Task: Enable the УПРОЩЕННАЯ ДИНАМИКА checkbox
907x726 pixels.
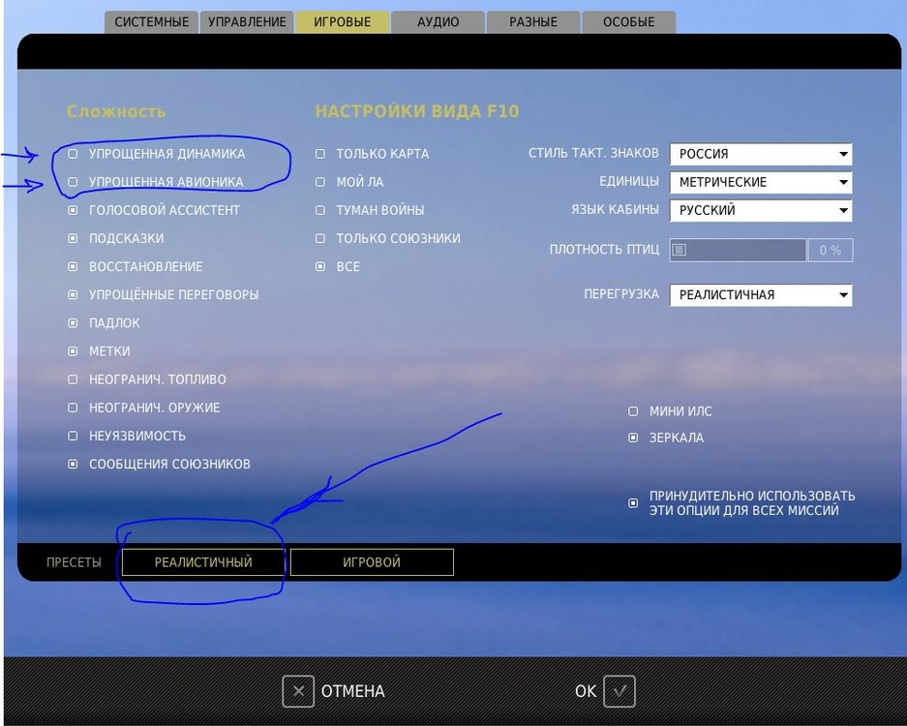Action: tap(73, 153)
